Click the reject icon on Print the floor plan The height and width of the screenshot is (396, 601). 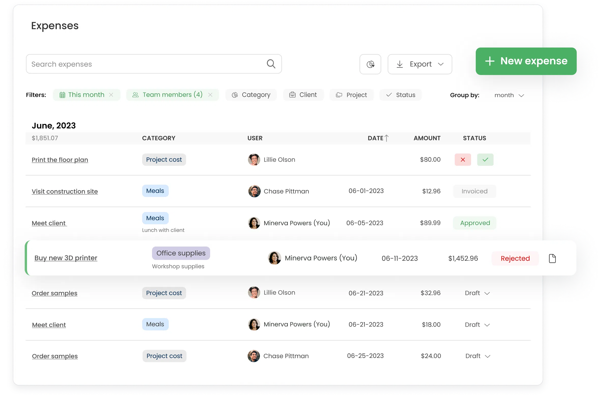(x=463, y=159)
